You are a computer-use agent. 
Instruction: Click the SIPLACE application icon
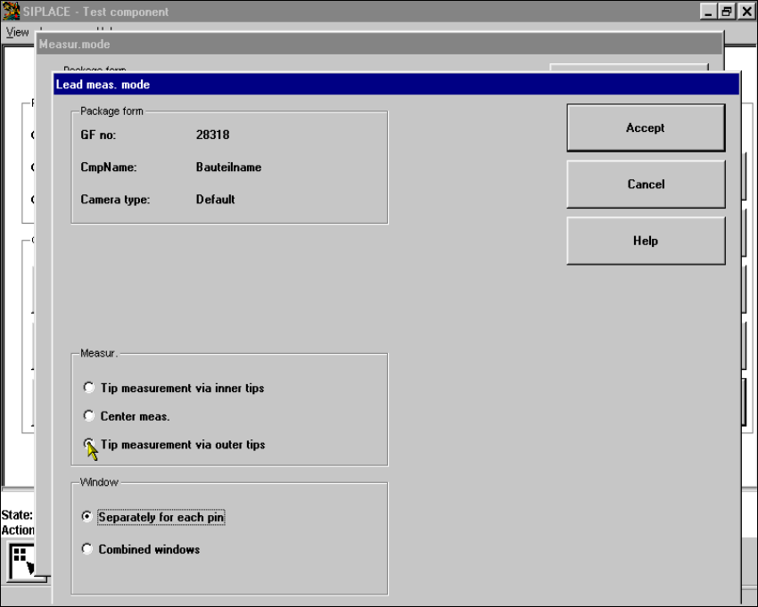pyautogui.click(x=11, y=11)
